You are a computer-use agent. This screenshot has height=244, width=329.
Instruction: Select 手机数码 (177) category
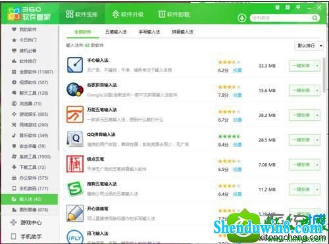tap(30, 188)
